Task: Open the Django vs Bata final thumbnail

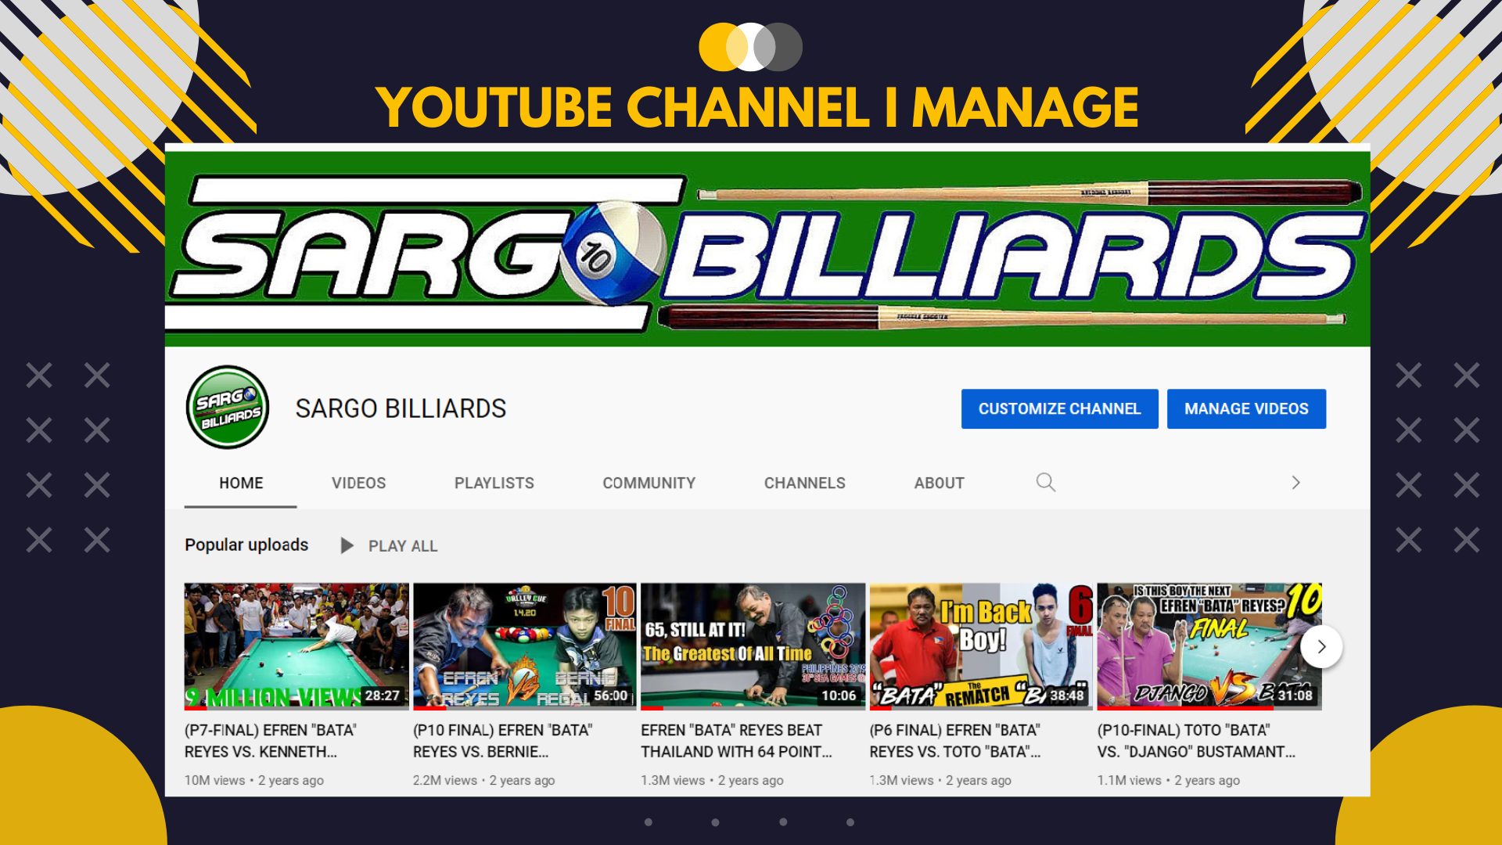Action: tap(1197, 646)
